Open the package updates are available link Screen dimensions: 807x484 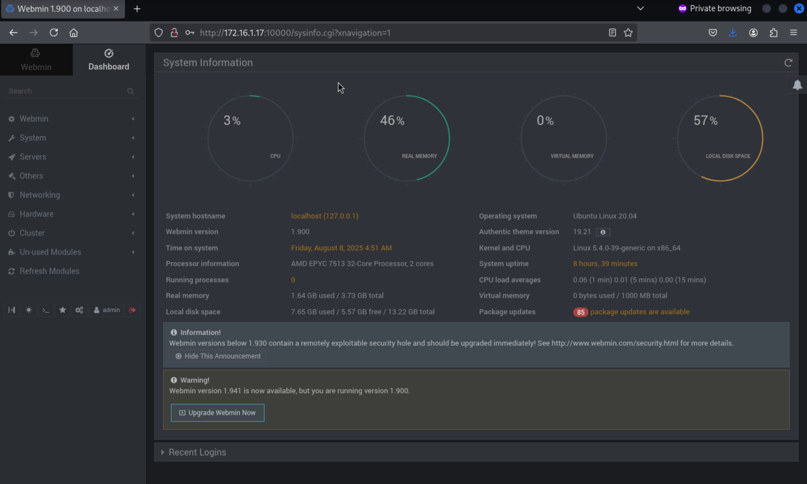tap(639, 312)
